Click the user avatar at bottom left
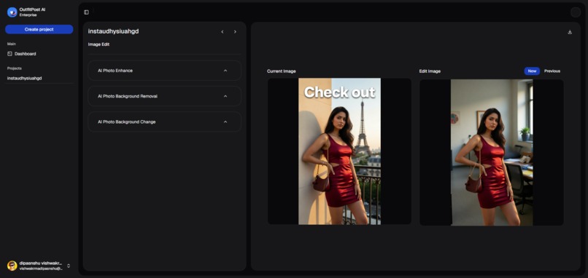This screenshot has width=588, height=278. click(x=12, y=266)
